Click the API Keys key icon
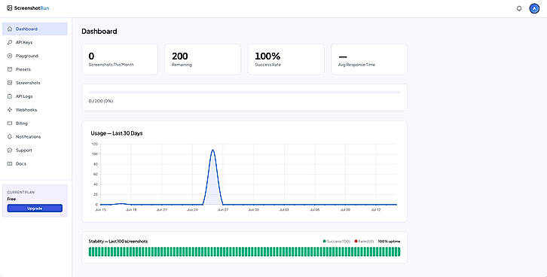The height and width of the screenshot is (277, 547). (10, 42)
